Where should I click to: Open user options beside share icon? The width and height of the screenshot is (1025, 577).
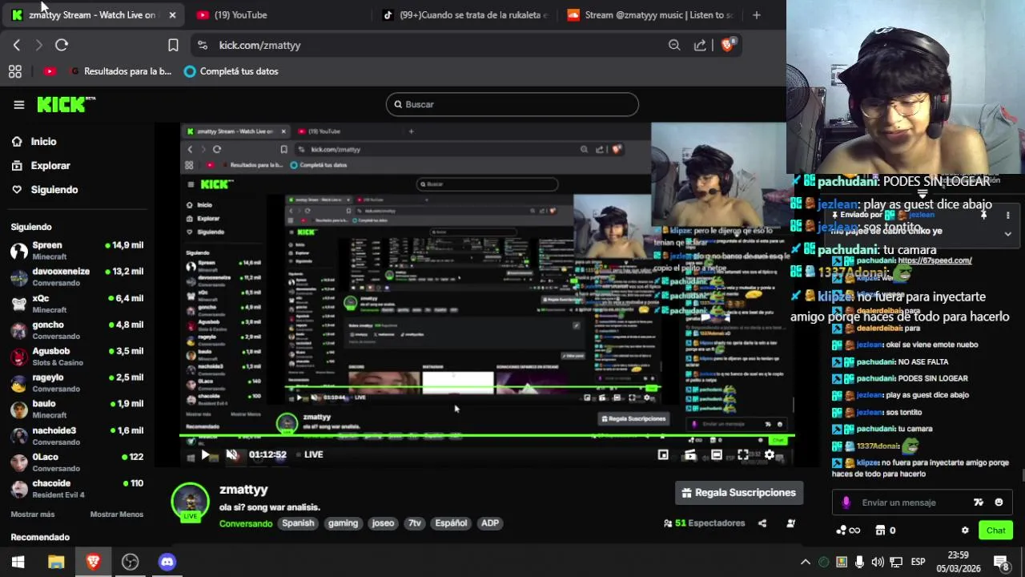click(790, 523)
